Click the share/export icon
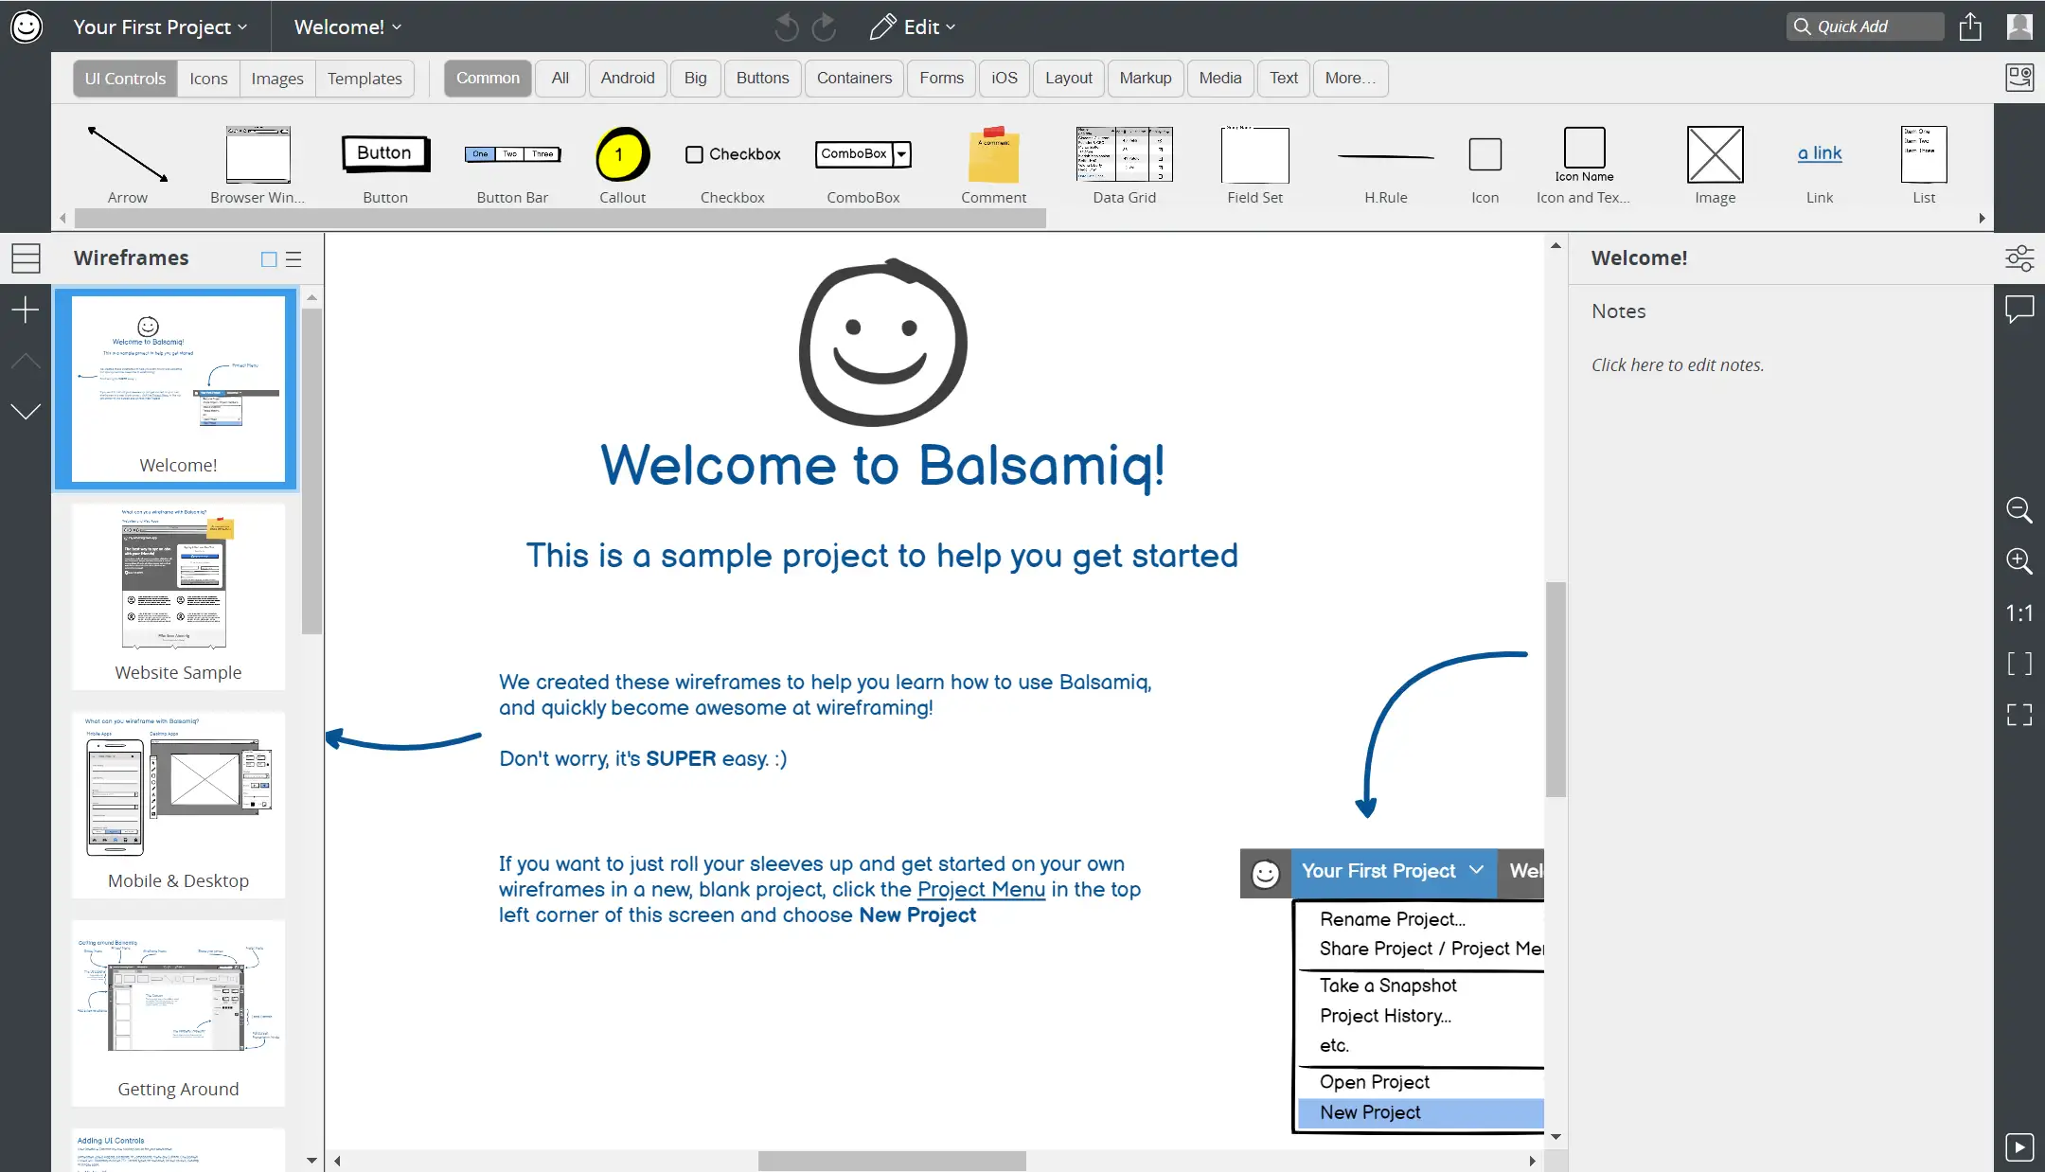The width and height of the screenshot is (2045, 1172). (x=1970, y=27)
